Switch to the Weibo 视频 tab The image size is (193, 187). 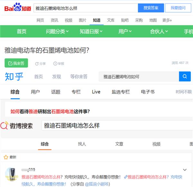click(156, 144)
